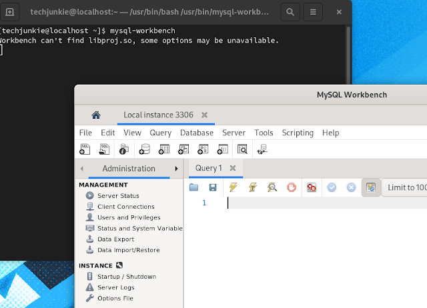The image size is (427, 308).
Task: Open the object inspector info icon
Action: (x=124, y=149)
